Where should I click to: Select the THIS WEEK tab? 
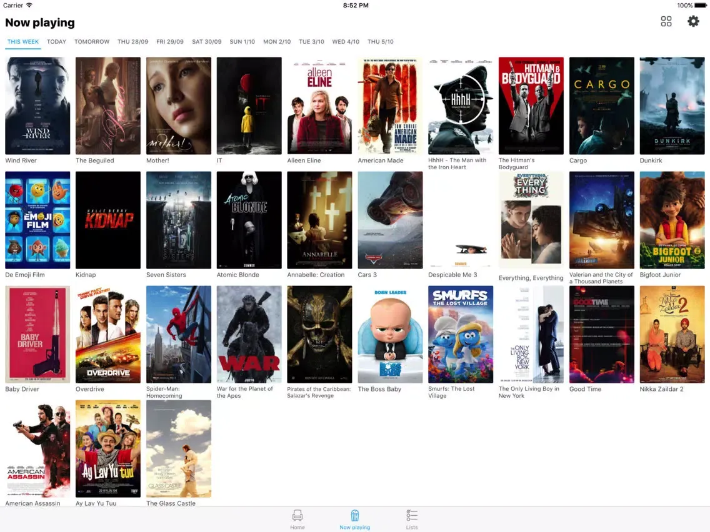(23, 42)
